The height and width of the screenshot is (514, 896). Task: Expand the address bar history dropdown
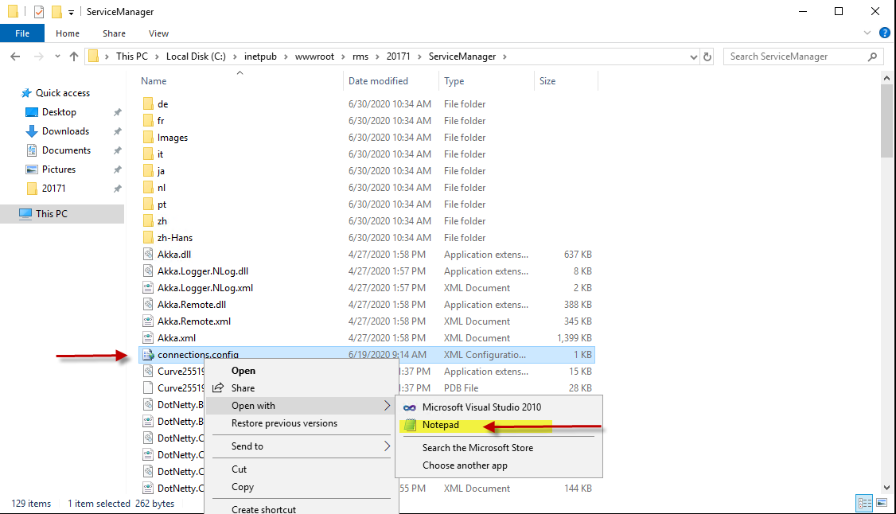coord(693,57)
